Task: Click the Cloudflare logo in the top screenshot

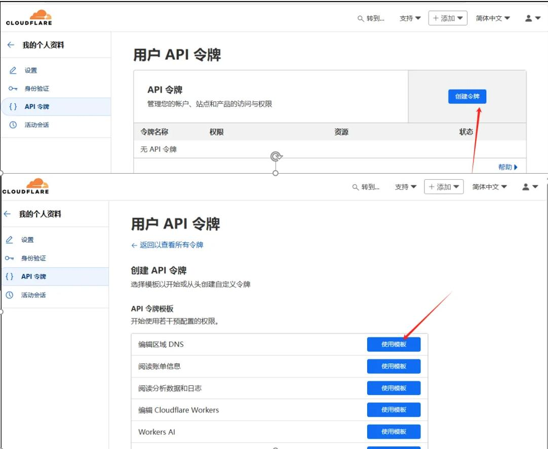Action: click(29, 18)
